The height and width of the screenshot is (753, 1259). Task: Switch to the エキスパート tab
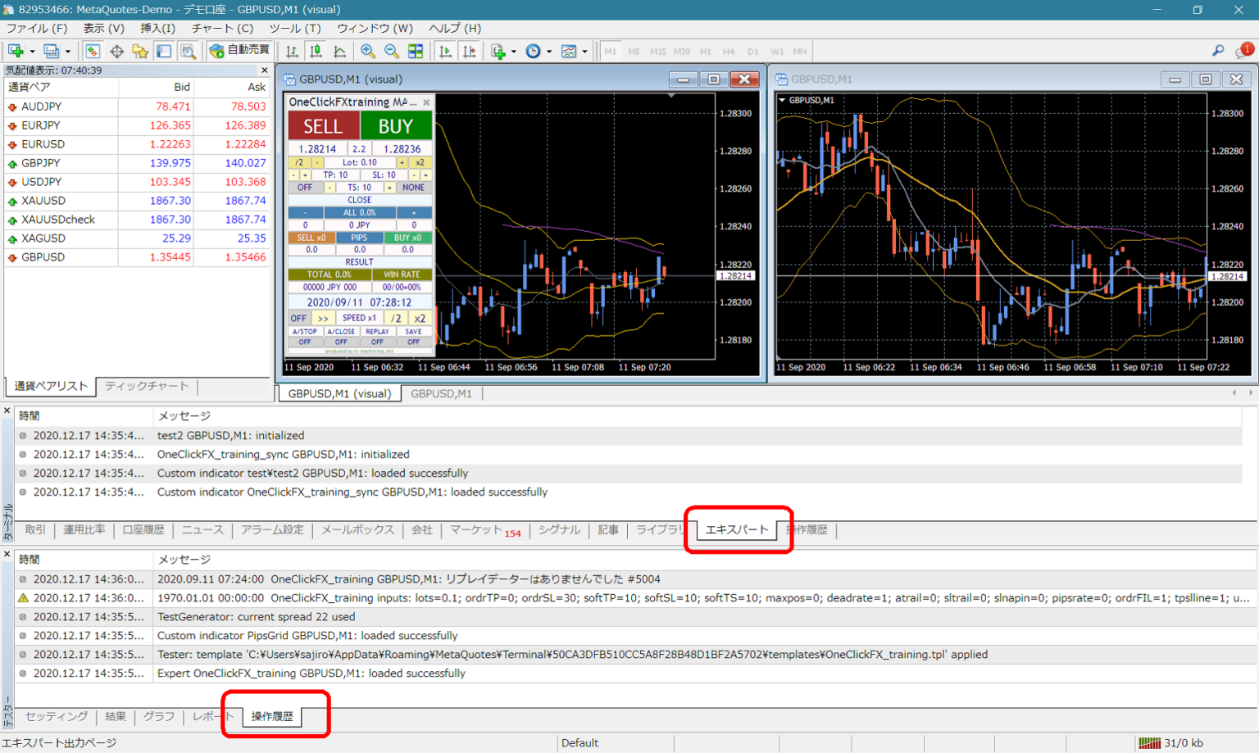736,530
